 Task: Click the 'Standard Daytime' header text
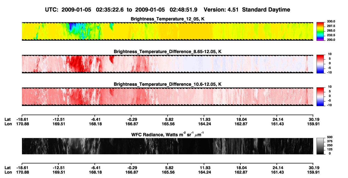(x=266, y=10)
